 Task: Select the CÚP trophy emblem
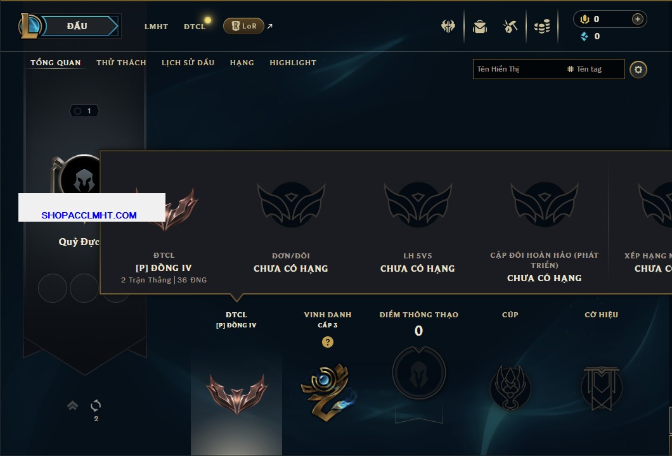tap(510, 388)
